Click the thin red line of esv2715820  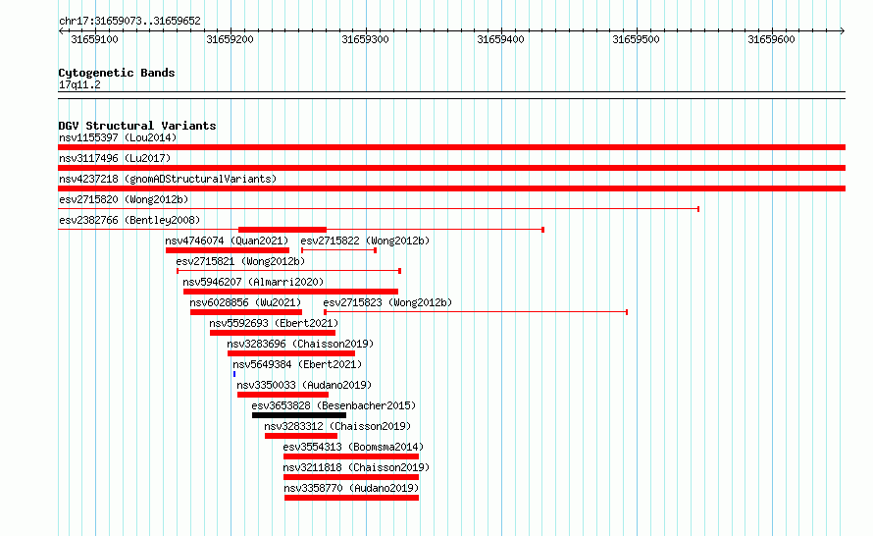coord(379,209)
